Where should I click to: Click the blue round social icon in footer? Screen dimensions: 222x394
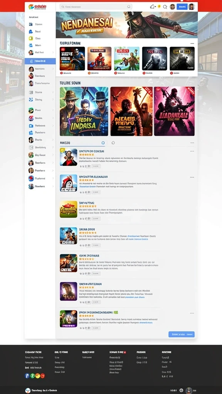[27, 376]
